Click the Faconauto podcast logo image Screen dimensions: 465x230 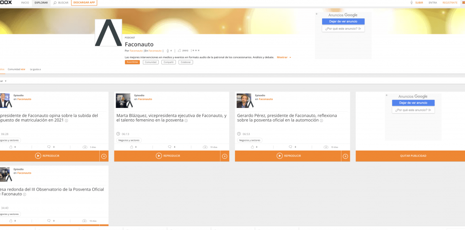coord(108,33)
